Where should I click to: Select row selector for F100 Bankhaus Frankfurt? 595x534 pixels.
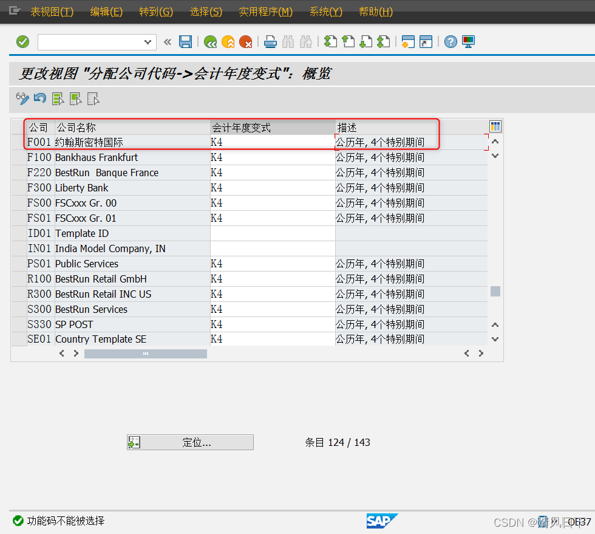pyautogui.click(x=19, y=157)
